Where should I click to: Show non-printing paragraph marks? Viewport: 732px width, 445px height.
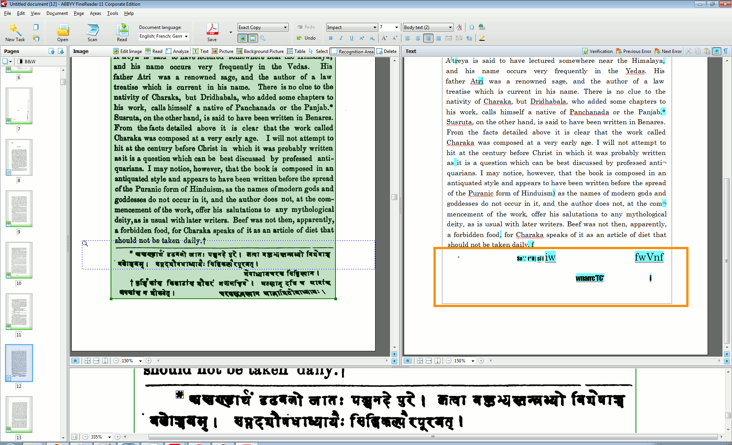(726, 51)
